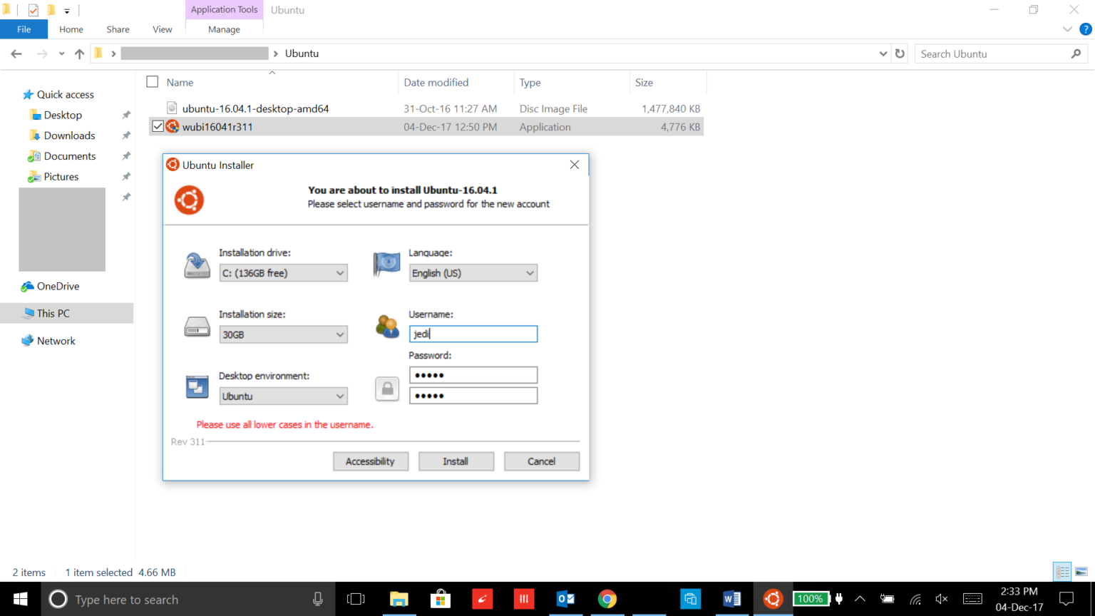Click the Search Ubuntu box

coord(1000,53)
